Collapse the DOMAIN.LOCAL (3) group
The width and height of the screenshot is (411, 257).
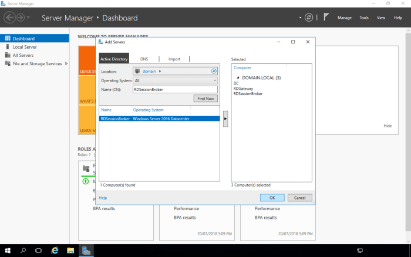pyautogui.click(x=238, y=77)
